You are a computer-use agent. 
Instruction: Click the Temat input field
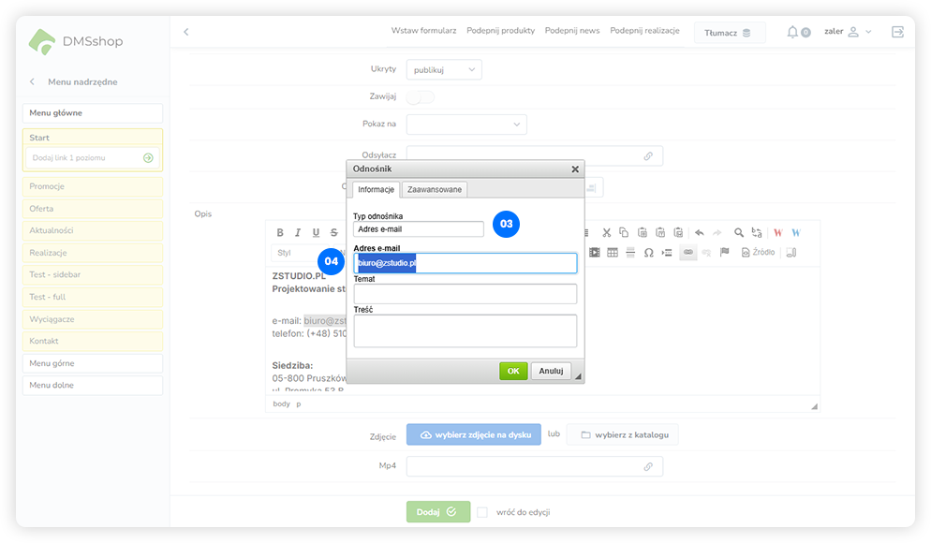[x=465, y=294]
